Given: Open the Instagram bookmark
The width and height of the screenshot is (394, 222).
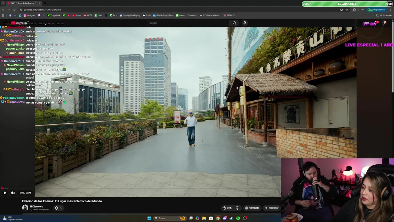Looking at the screenshot, I should pos(30,15).
